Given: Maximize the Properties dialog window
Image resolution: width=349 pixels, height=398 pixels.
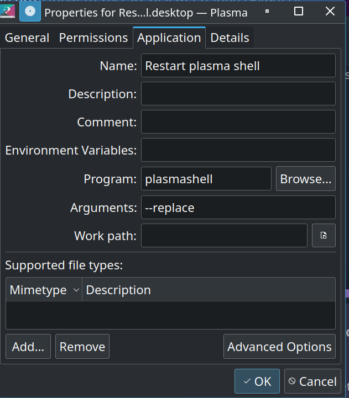Looking at the screenshot, I should point(298,11).
